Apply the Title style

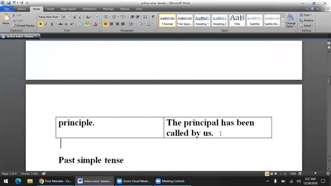click(237, 21)
